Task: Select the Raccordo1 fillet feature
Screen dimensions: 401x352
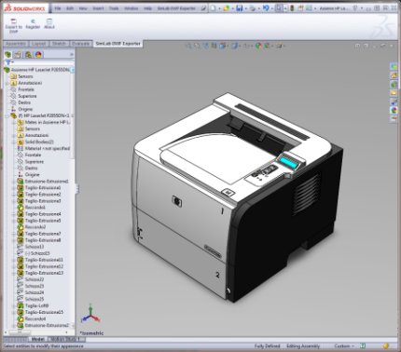Action: click(x=35, y=208)
